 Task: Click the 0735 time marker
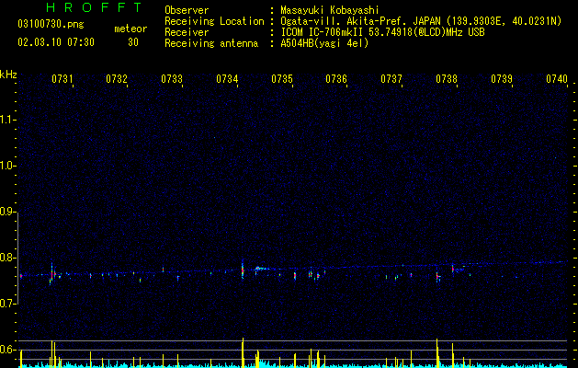[x=282, y=78]
